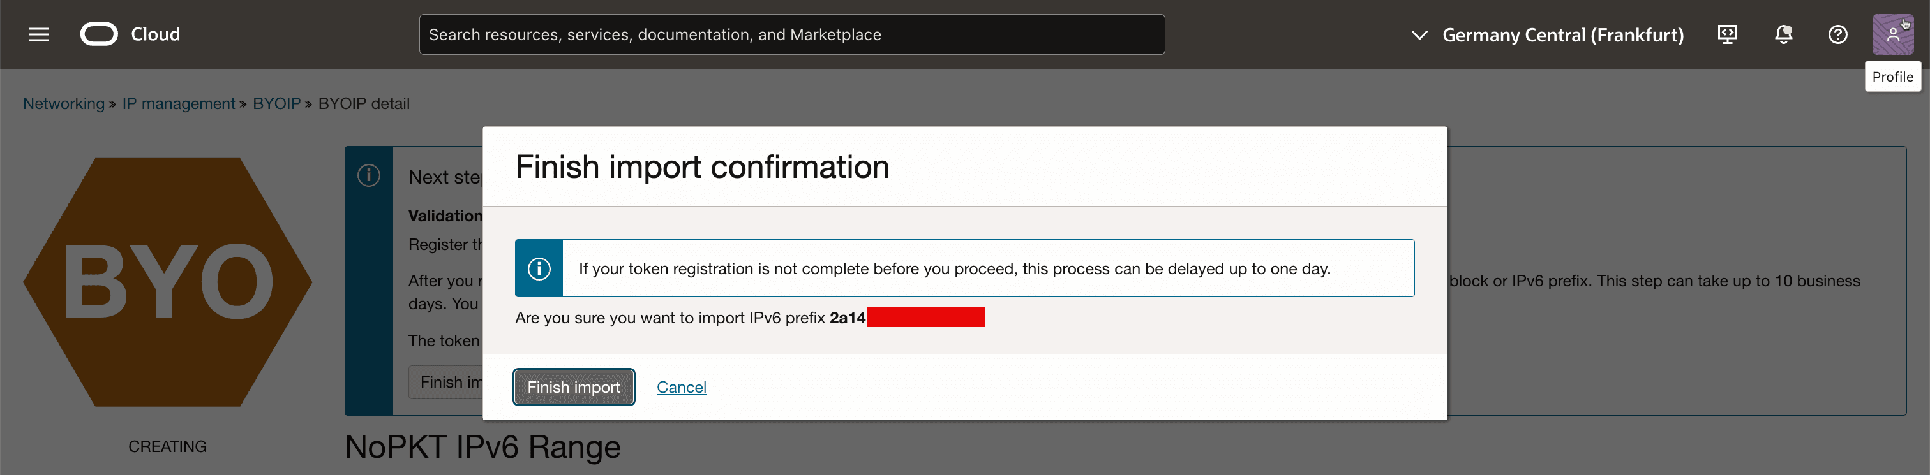Cancel the finish import dialog
The width and height of the screenshot is (1930, 475).
(681, 388)
